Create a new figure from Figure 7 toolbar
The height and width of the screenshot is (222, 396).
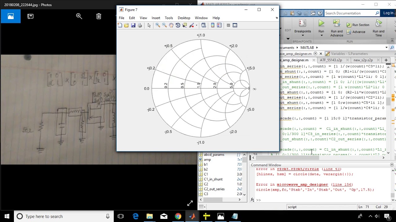(120, 25)
